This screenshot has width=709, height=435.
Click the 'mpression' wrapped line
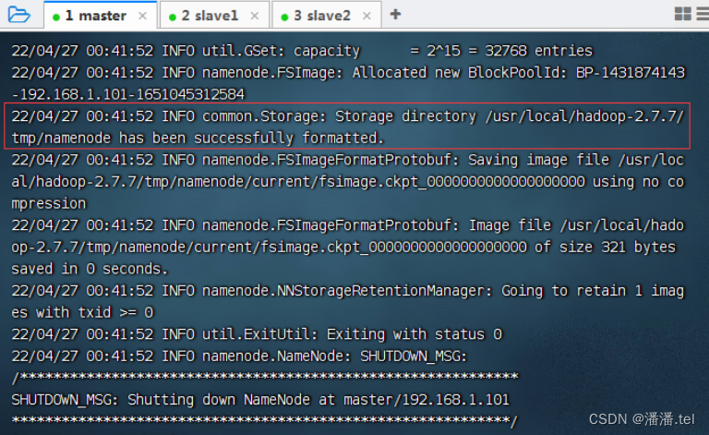49,204
